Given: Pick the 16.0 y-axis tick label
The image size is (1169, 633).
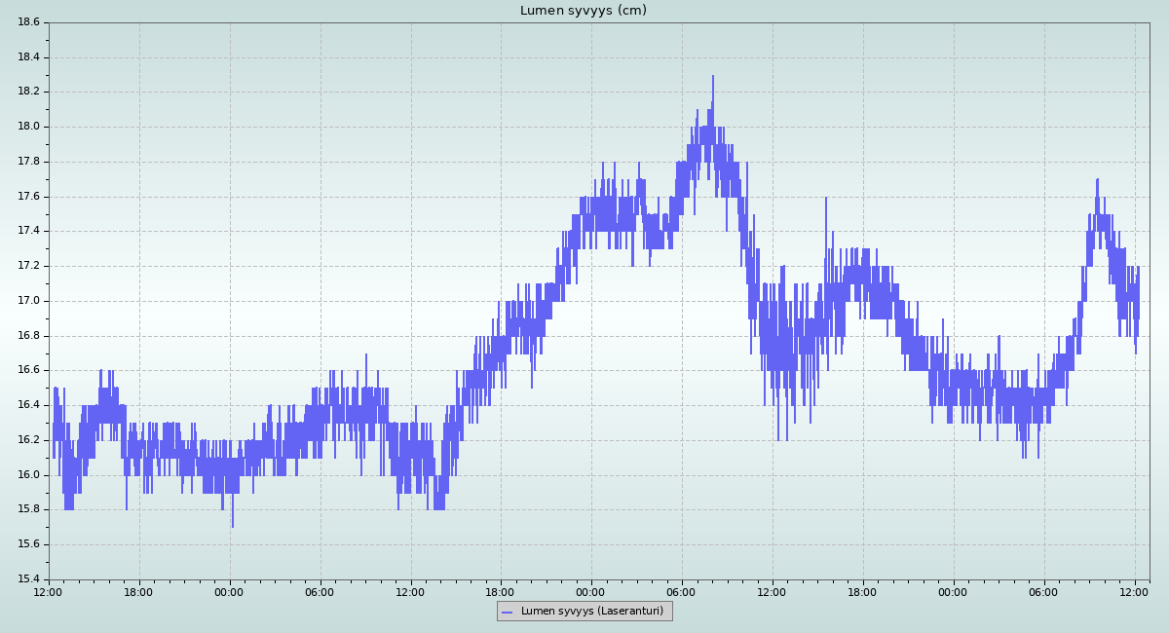Looking at the screenshot, I should click(29, 475).
